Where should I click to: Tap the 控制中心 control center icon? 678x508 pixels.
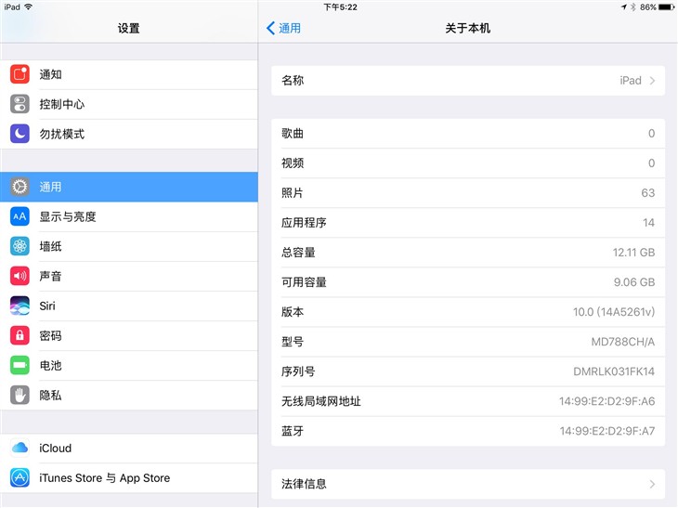20,104
